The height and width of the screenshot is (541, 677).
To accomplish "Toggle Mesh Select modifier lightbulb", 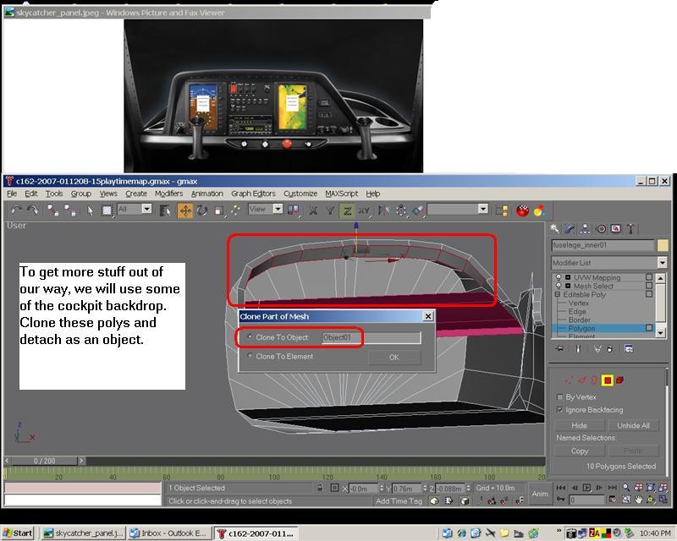I will [559, 286].
